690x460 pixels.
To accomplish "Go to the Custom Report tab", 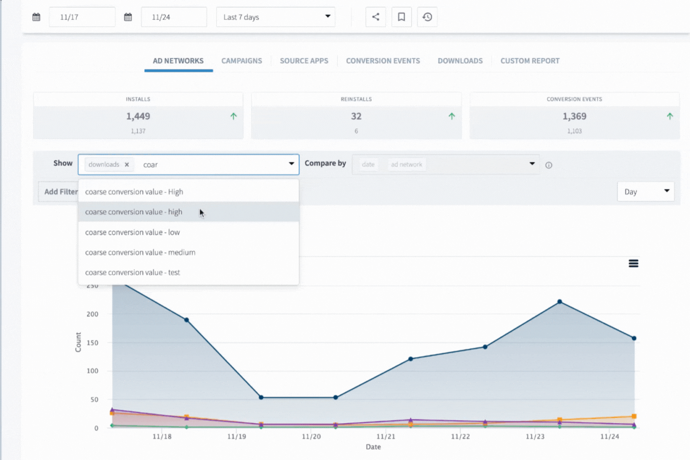I will [x=529, y=61].
